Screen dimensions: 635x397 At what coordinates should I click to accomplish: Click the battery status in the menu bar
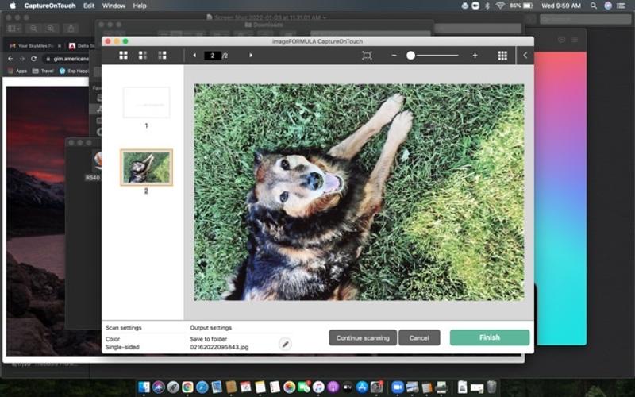tap(521, 6)
